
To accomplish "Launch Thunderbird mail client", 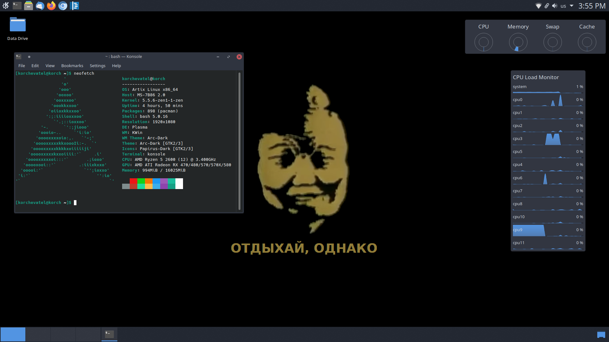I will (x=40, y=6).
